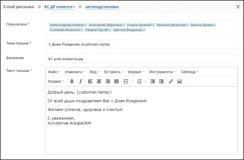Viewport: 244px width, 160px height.
Task: Open the Инструменты menu
Action: point(162,72)
